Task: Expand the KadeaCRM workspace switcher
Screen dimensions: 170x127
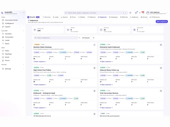Action: click(x=20, y=13)
